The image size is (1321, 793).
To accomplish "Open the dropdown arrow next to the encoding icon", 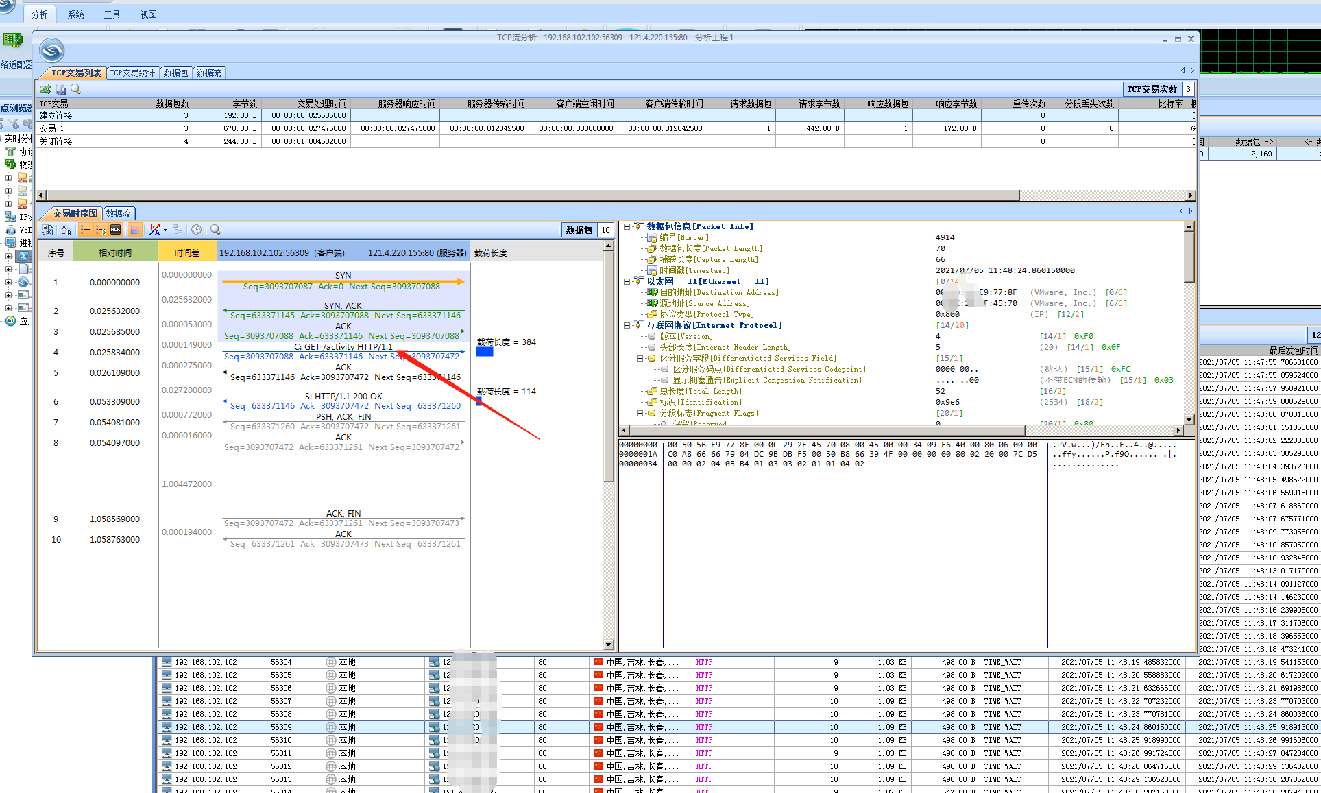I will click(x=165, y=230).
